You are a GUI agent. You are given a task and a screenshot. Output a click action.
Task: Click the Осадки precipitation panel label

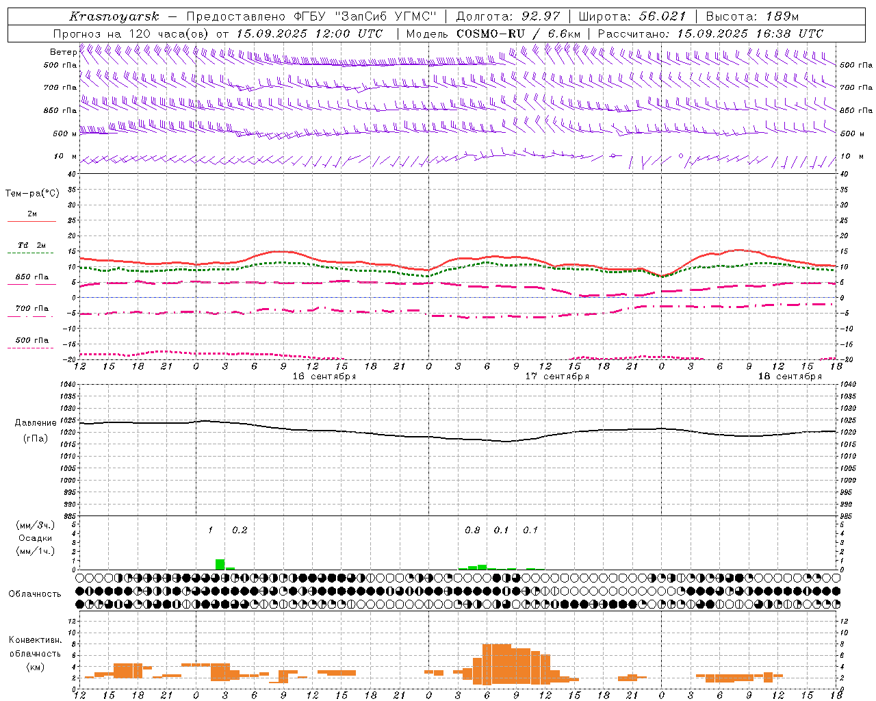(x=35, y=538)
